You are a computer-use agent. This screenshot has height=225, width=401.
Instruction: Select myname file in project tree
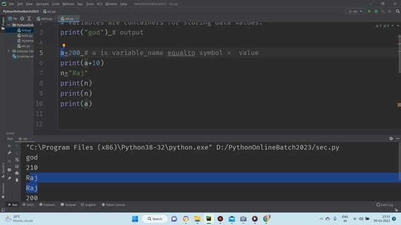point(25,41)
